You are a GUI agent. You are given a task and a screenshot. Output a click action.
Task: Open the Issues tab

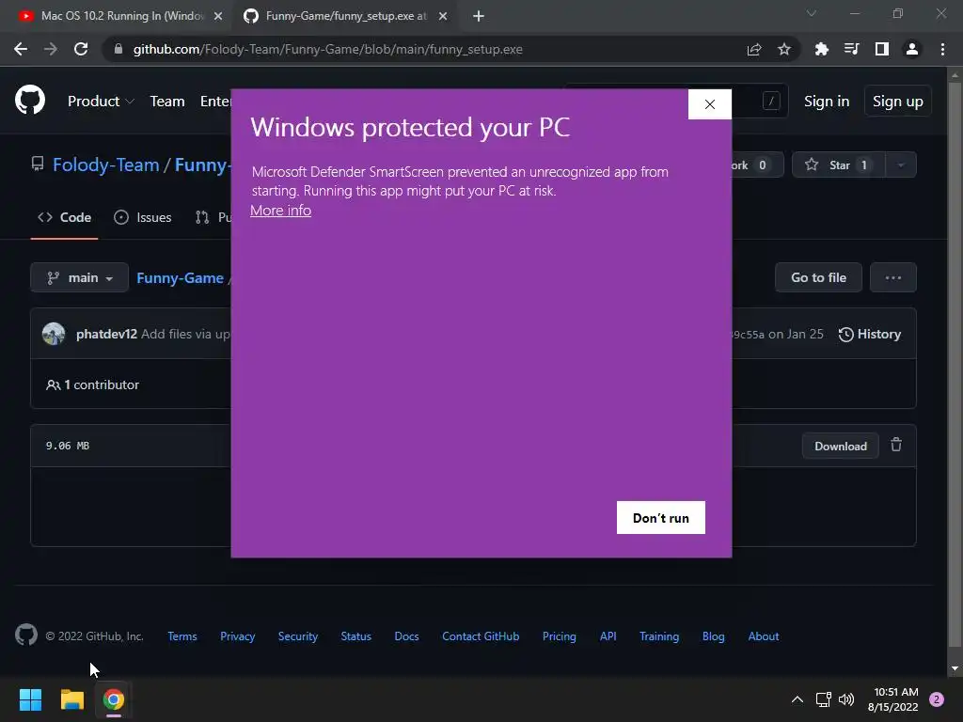[143, 217]
